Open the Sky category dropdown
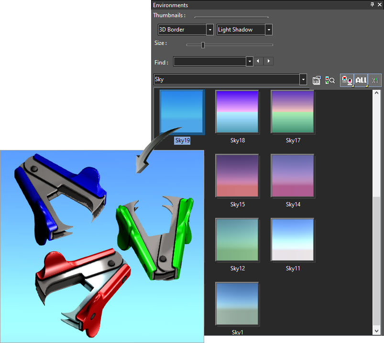Image resolution: width=384 pixels, height=343 pixels. pyautogui.click(x=303, y=79)
